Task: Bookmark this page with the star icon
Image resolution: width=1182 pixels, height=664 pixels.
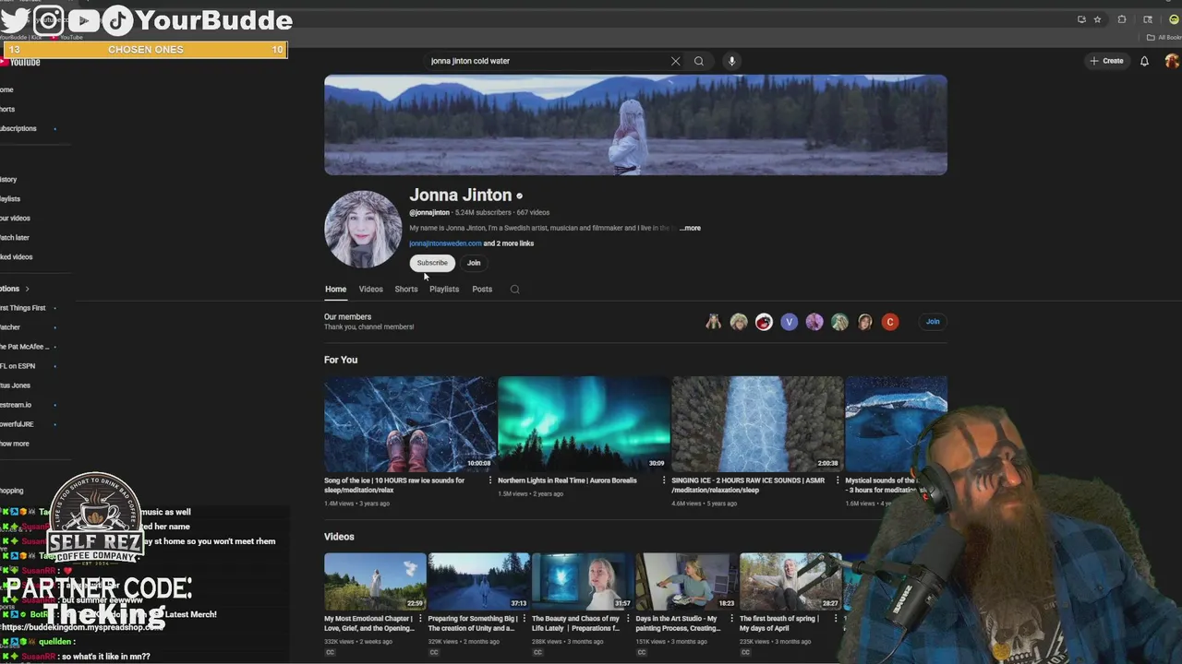Action: [x=1097, y=19]
